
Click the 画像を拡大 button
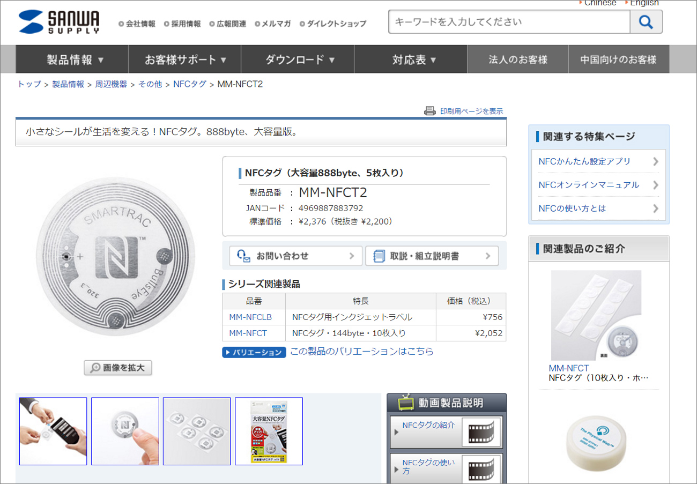(118, 368)
